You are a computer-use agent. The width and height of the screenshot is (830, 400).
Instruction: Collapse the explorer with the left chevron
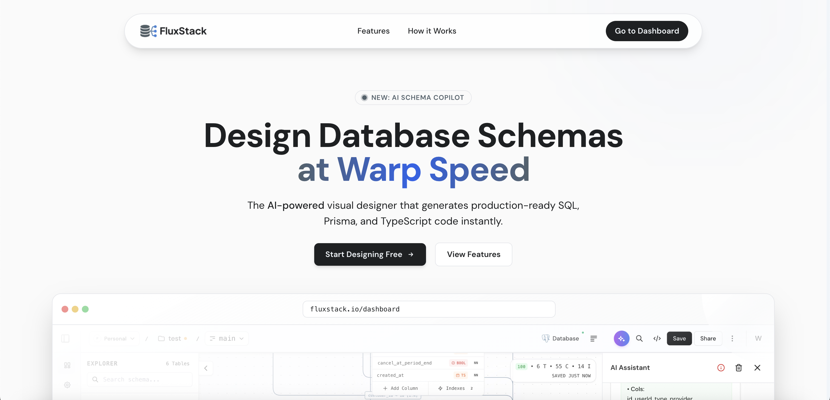[206, 368]
